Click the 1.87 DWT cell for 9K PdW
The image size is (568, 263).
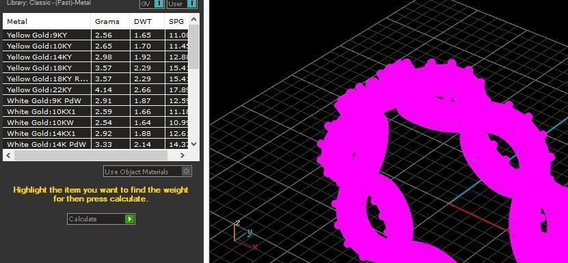pyautogui.click(x=147, y=100)
